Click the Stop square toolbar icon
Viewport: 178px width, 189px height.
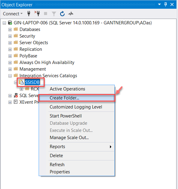46,14
